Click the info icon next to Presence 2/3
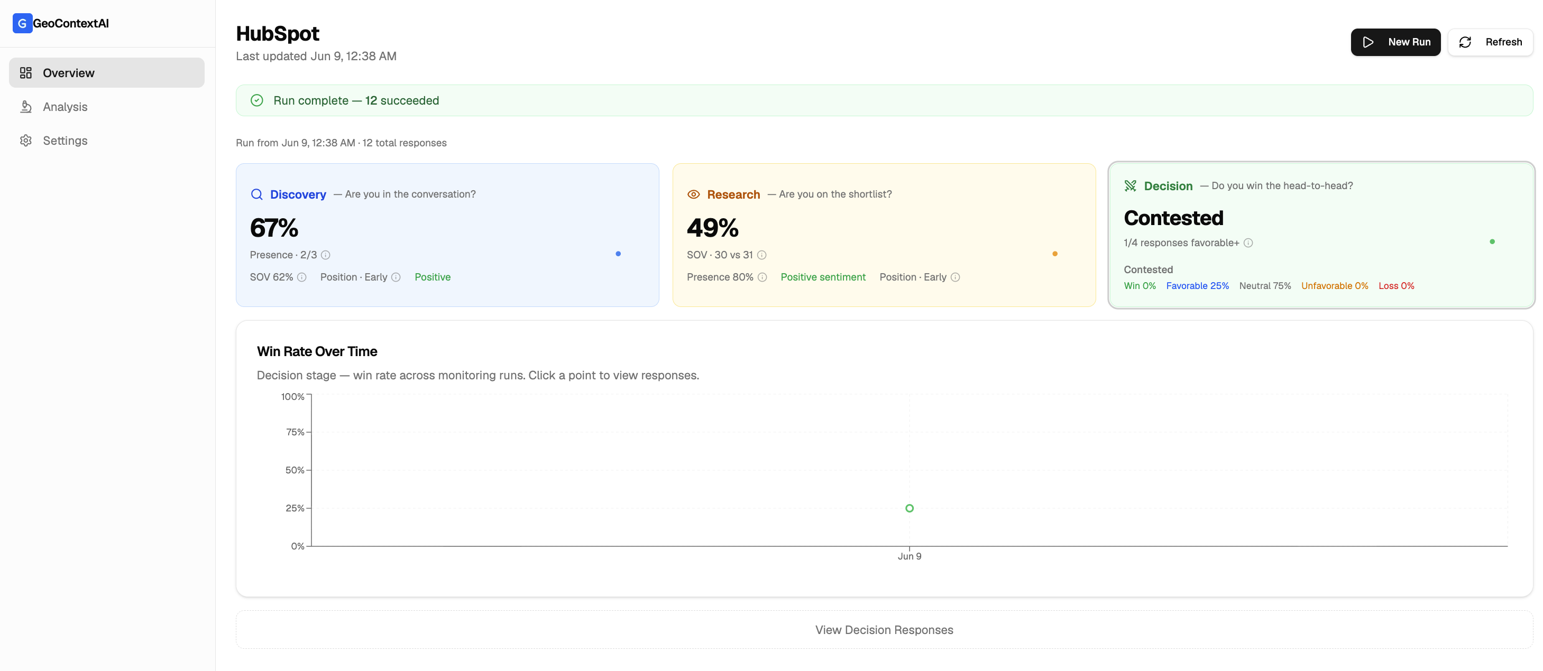1543x671 pixels. (x=326, y=255)
